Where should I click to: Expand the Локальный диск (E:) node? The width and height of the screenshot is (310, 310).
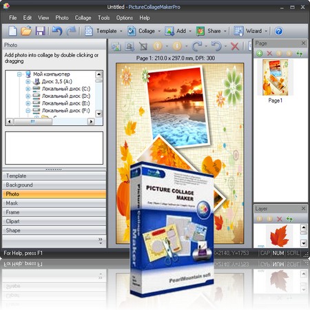click(28, 103)
